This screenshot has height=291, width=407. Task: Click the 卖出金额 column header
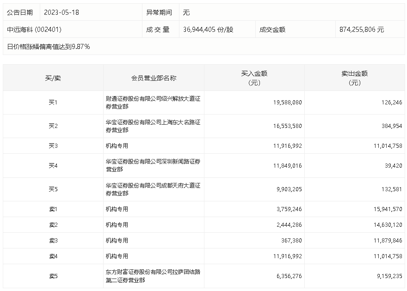click(355, 78)
